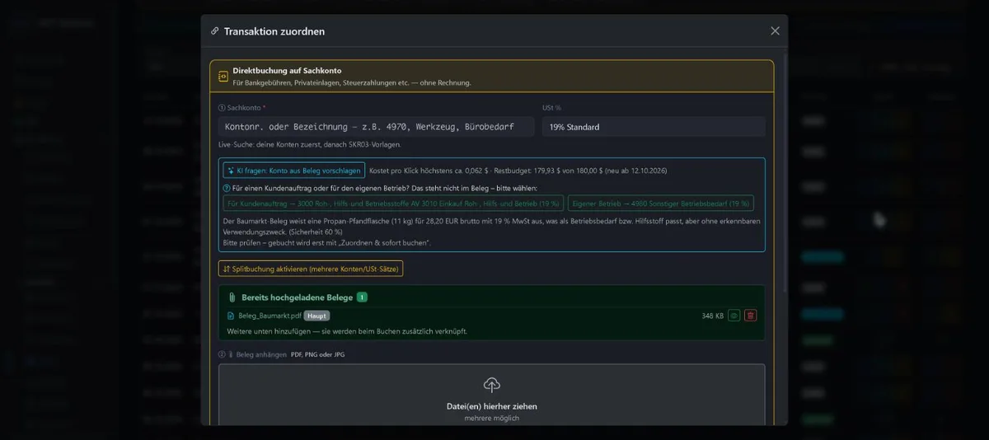Viewport: 989px width, 440px height.
Task: Click the step 1 circle icon beside Sachkonto
Action: [x=222, y=108]
